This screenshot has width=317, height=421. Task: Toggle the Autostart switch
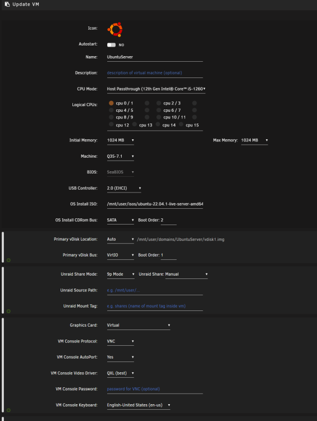112,45
